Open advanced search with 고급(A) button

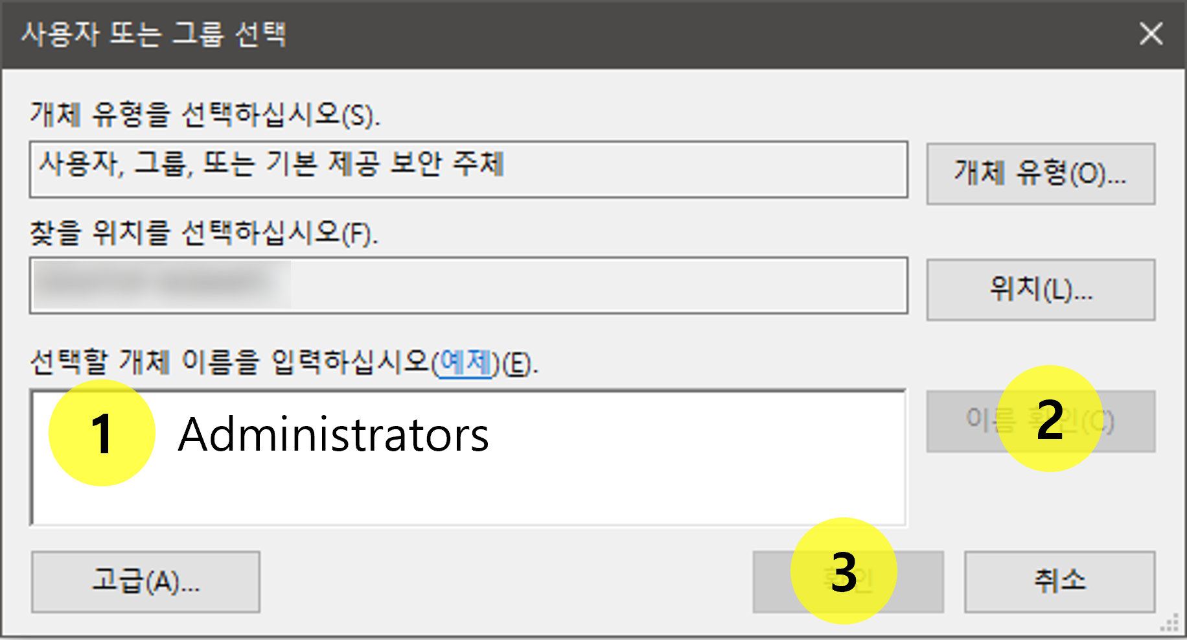pyautogui.click(x=145, y=582)
